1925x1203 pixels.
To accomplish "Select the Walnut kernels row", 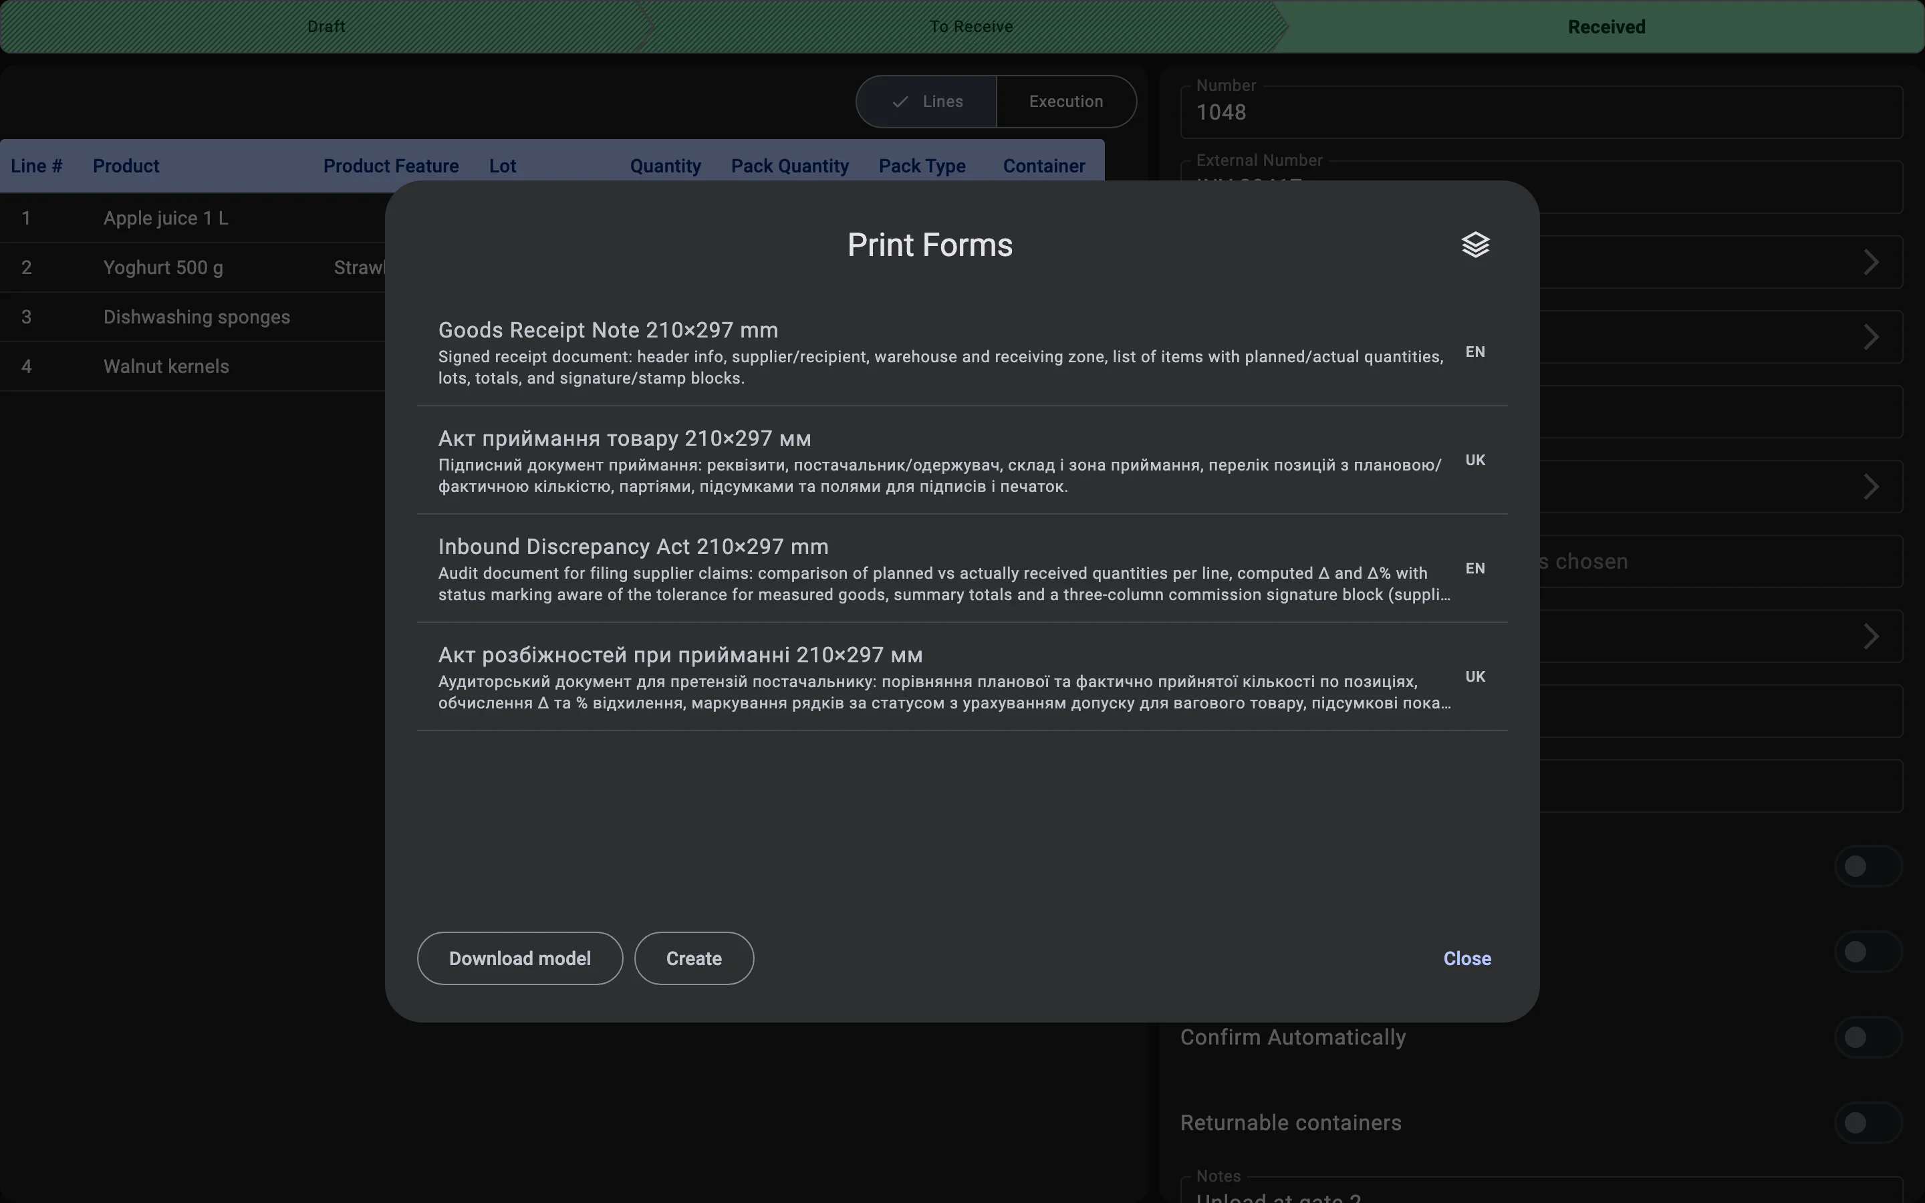I will coord(192,366).
